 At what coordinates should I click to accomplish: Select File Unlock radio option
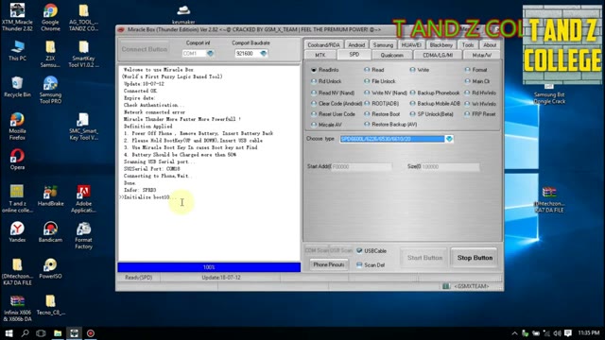pyautogui.click(x=380, y=81)
